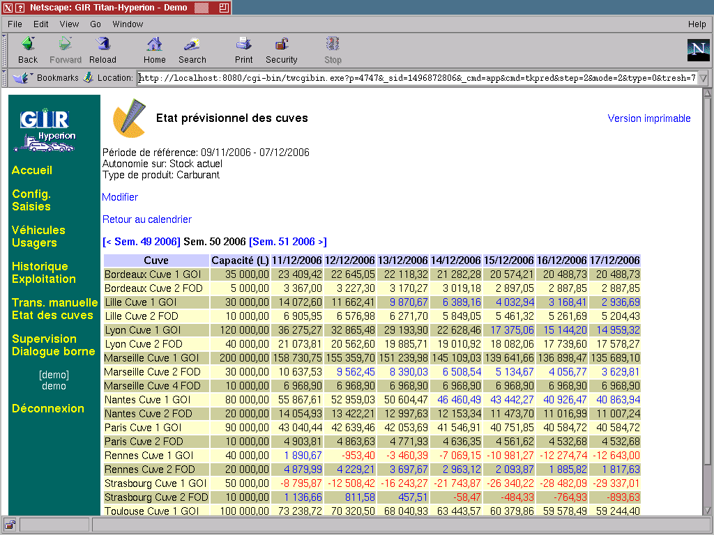Viewport: 714px width, 535px height.
Task: Click Lille Cuve 1 GOI value 9 870,67
Action: [x=409, y=302]
